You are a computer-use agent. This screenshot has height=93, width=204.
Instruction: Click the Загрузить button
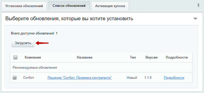click(23, 43)
